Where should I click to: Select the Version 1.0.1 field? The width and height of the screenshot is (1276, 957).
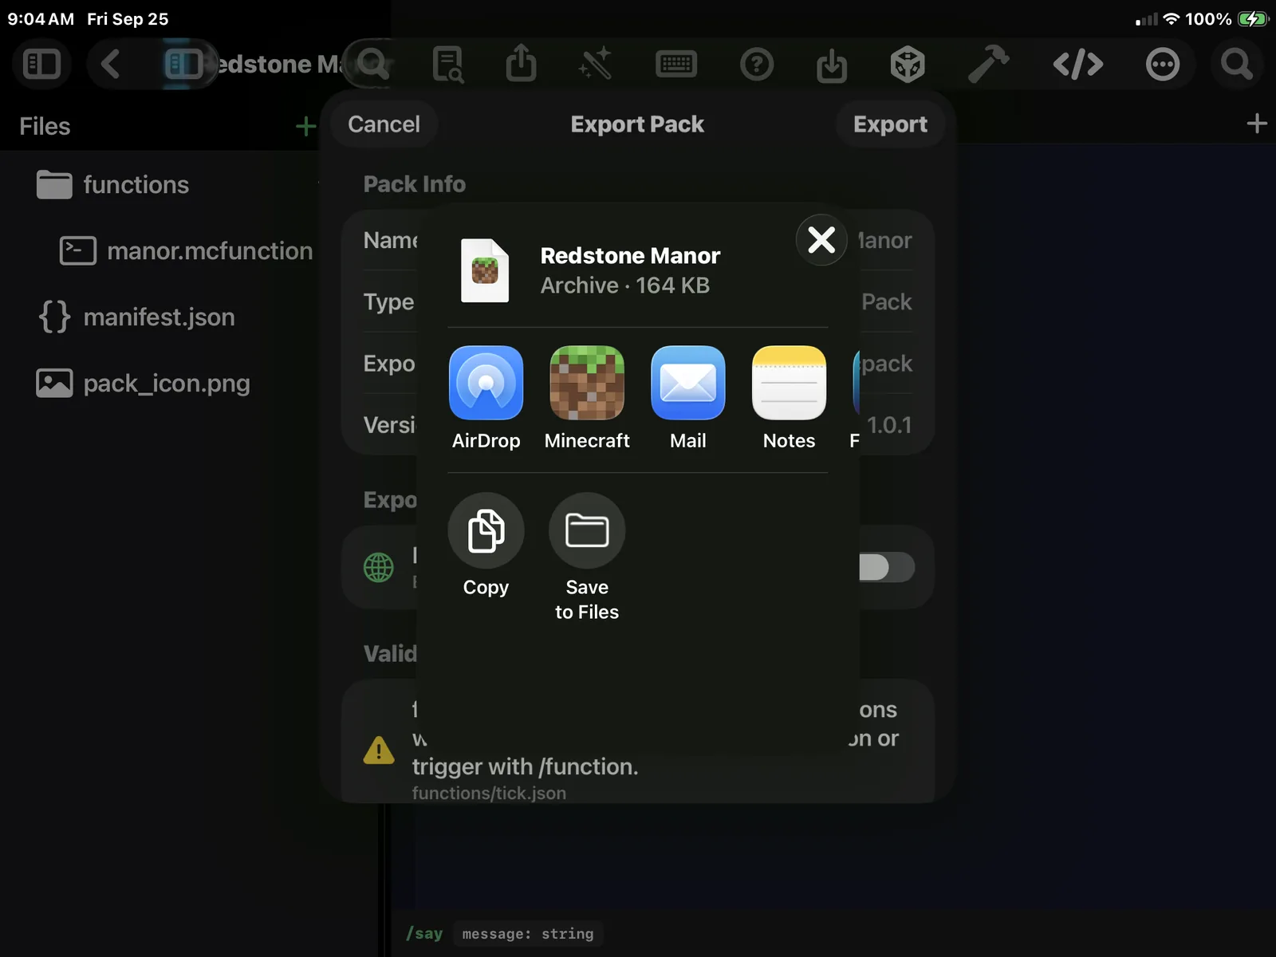tap(638, 425)
